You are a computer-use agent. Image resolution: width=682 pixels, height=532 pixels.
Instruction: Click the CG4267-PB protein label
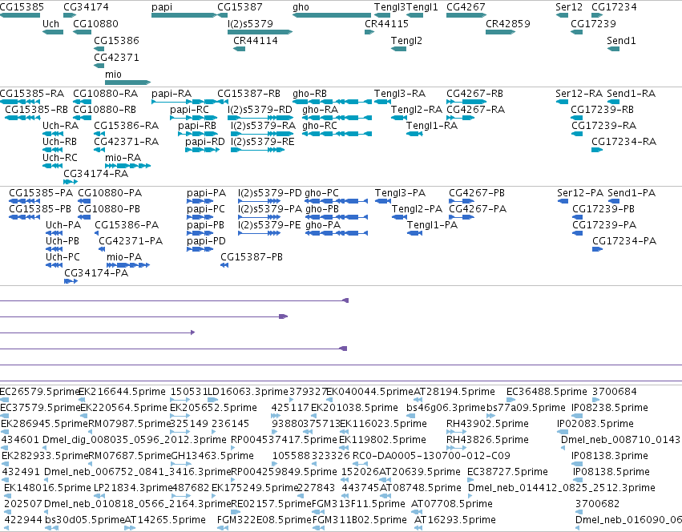click(x=477, y=193)
